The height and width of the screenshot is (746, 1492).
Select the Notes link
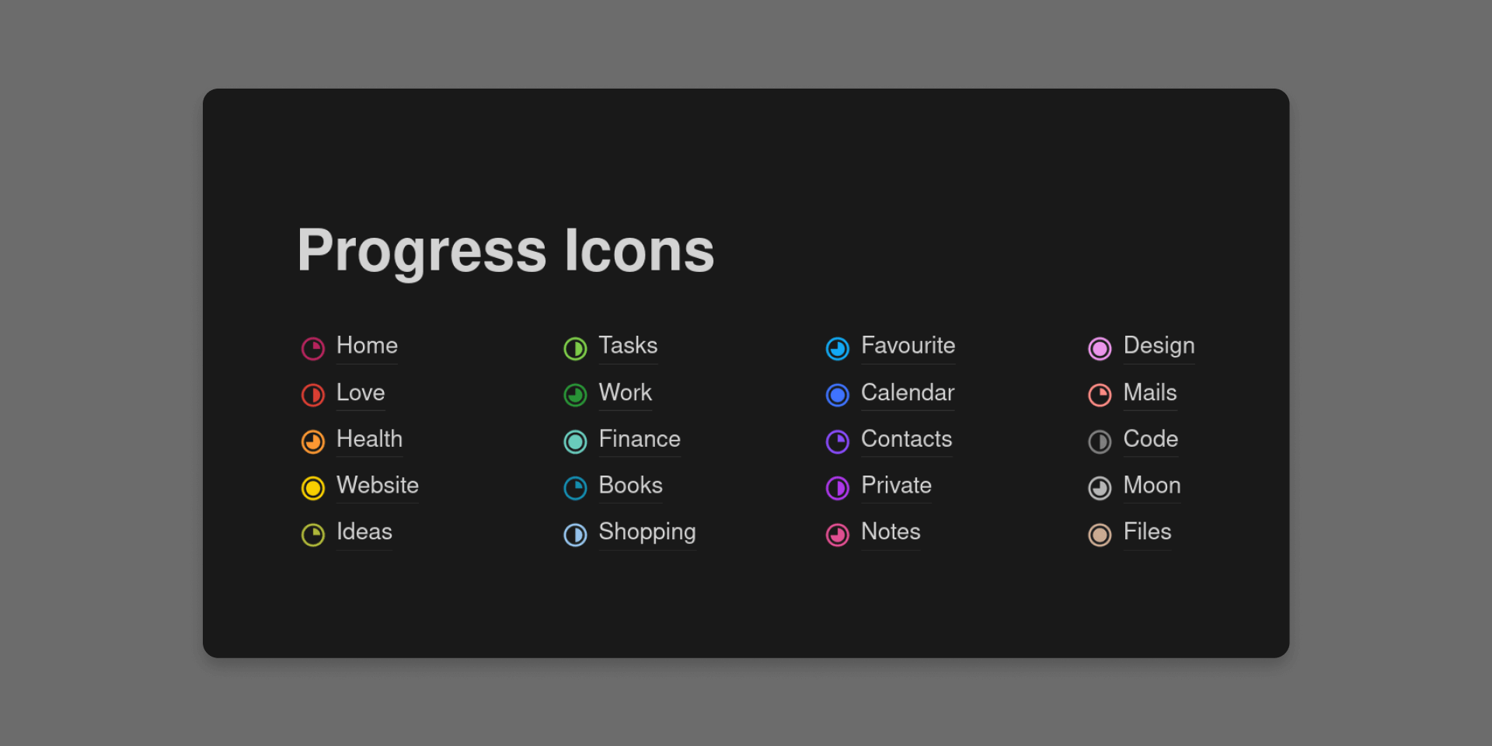pyautogui.click(x=891, y=532)
